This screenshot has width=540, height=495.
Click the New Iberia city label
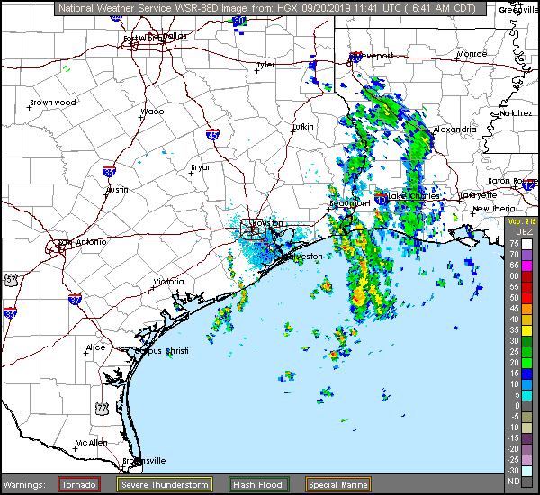(x=494, y=209)
